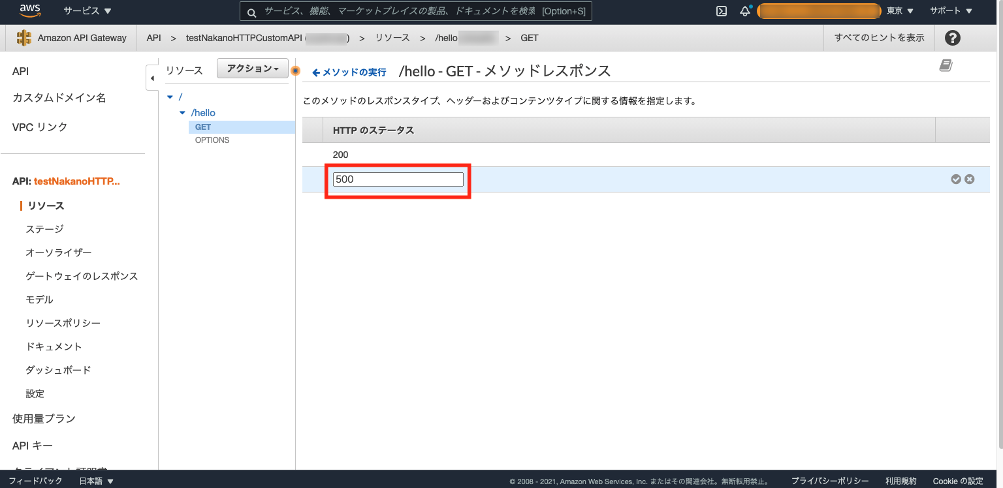Open the 日本語 language selector
Image resolution: width=1003 pixels, height=488 pixels.
[97, 481]
